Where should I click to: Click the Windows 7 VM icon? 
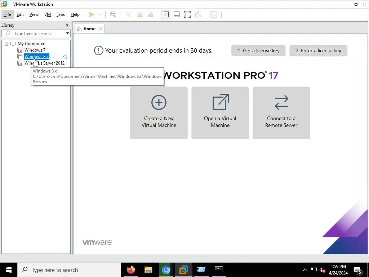(x=20, y=50)
